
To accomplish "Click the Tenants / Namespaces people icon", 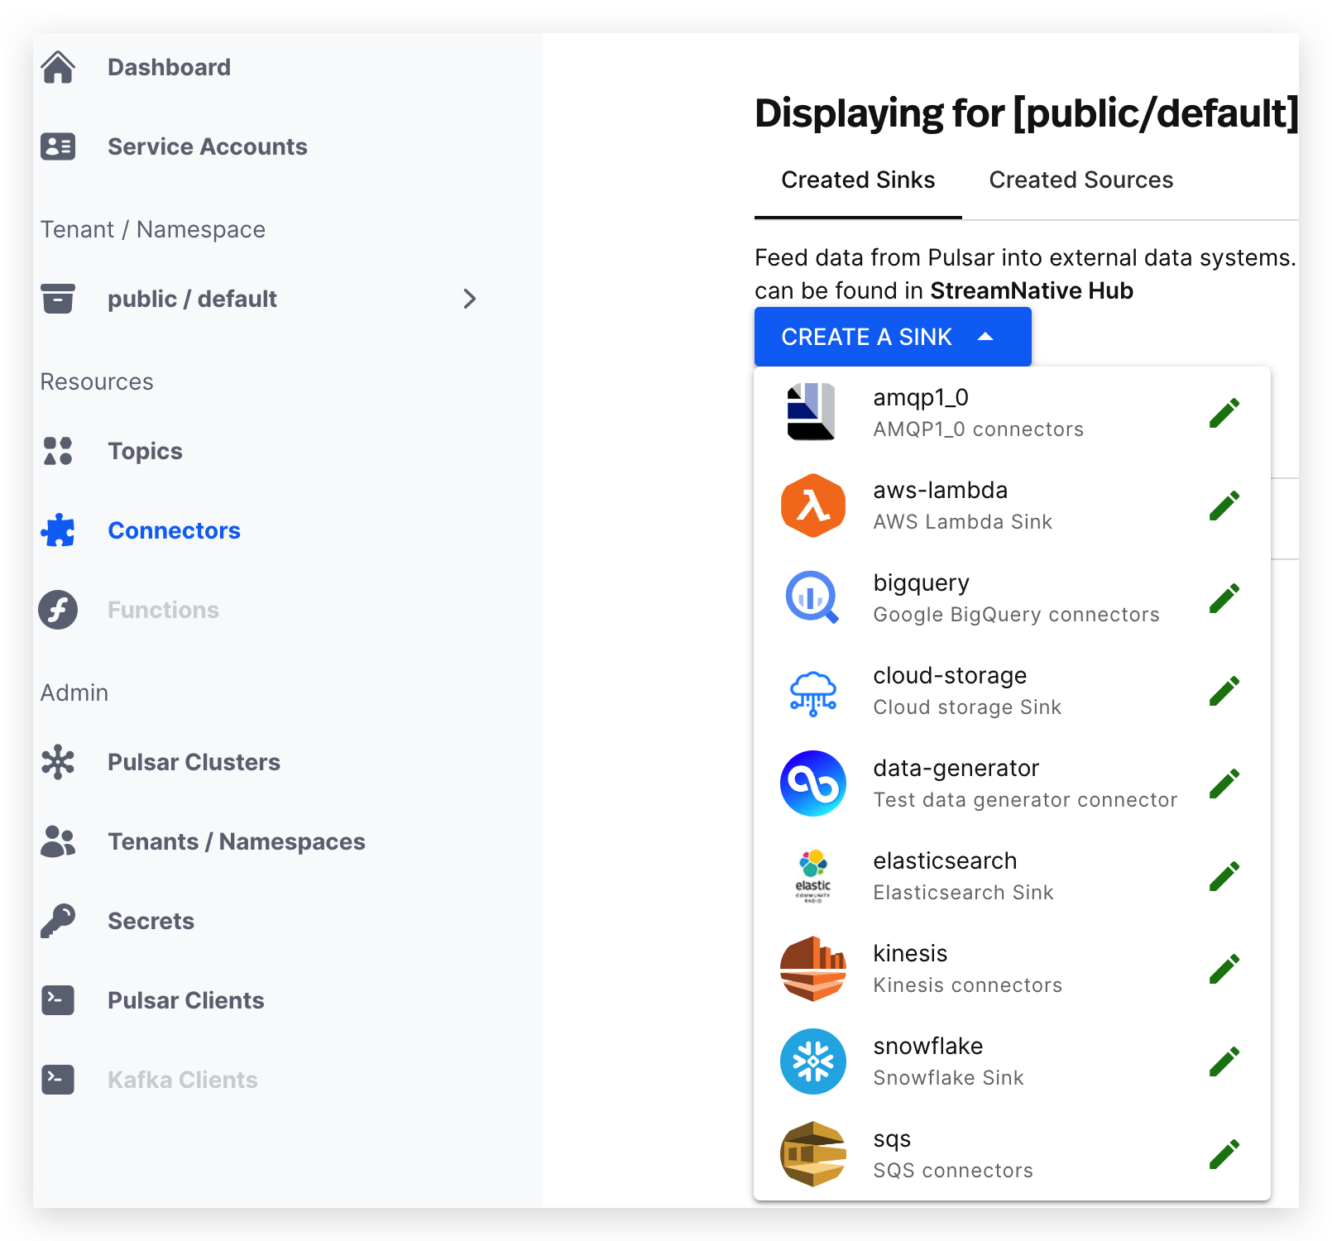I will tap(58, 841).
